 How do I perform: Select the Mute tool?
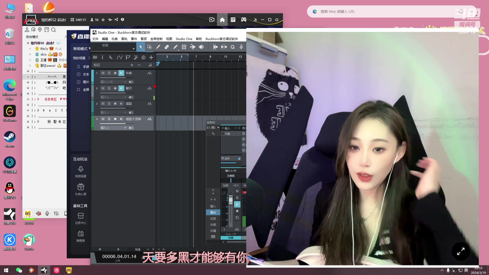[x=184, y=47]
